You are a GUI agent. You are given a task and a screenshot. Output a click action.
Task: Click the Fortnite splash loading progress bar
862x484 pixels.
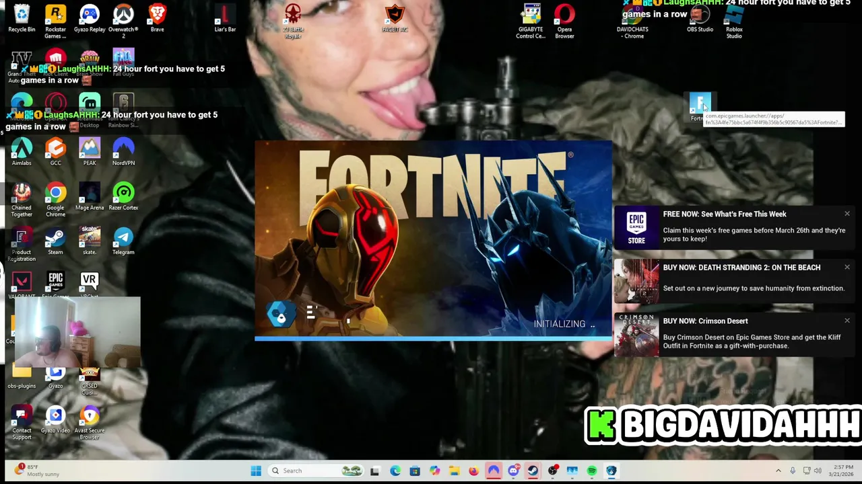[x=434, y=338]
